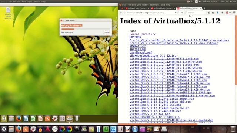
Task: Download UserManual.pdf
Action: 141,52
